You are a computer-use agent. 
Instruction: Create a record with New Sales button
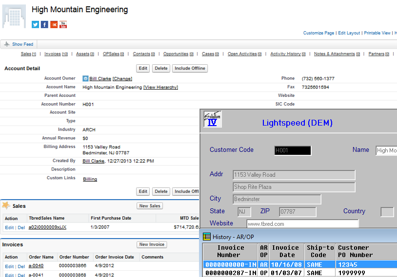[150, 206]
